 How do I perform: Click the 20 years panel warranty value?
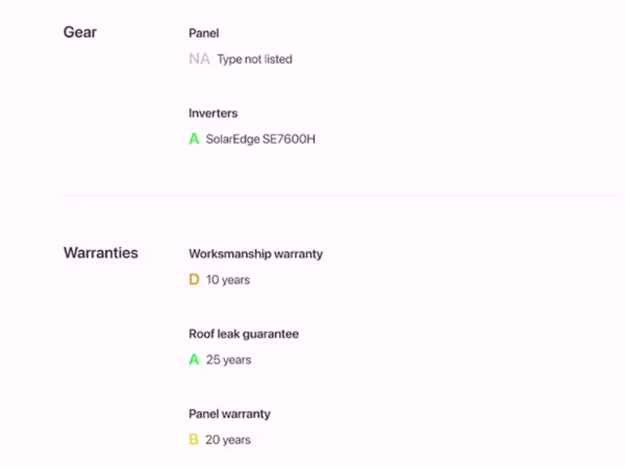(x=228, y=440)
